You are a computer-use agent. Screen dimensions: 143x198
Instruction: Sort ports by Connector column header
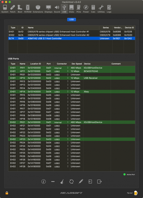coord(62,64)
